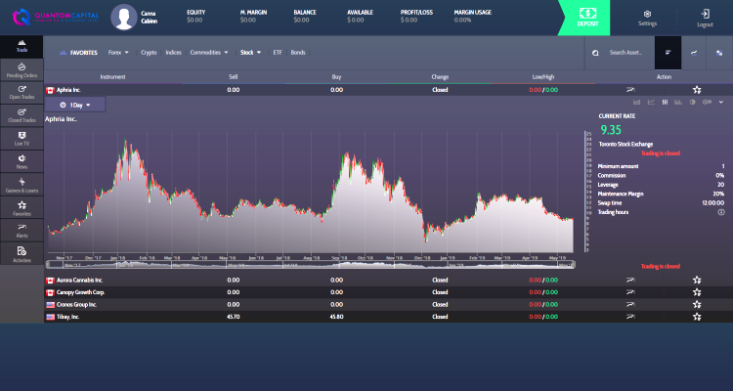Click Trading hours info icon
This screenshot has width=733, height=391.
(x=721, y=212)
